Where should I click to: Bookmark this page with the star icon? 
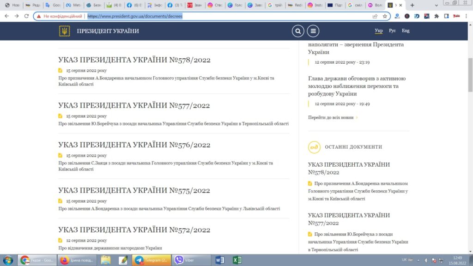coord(385,16)
